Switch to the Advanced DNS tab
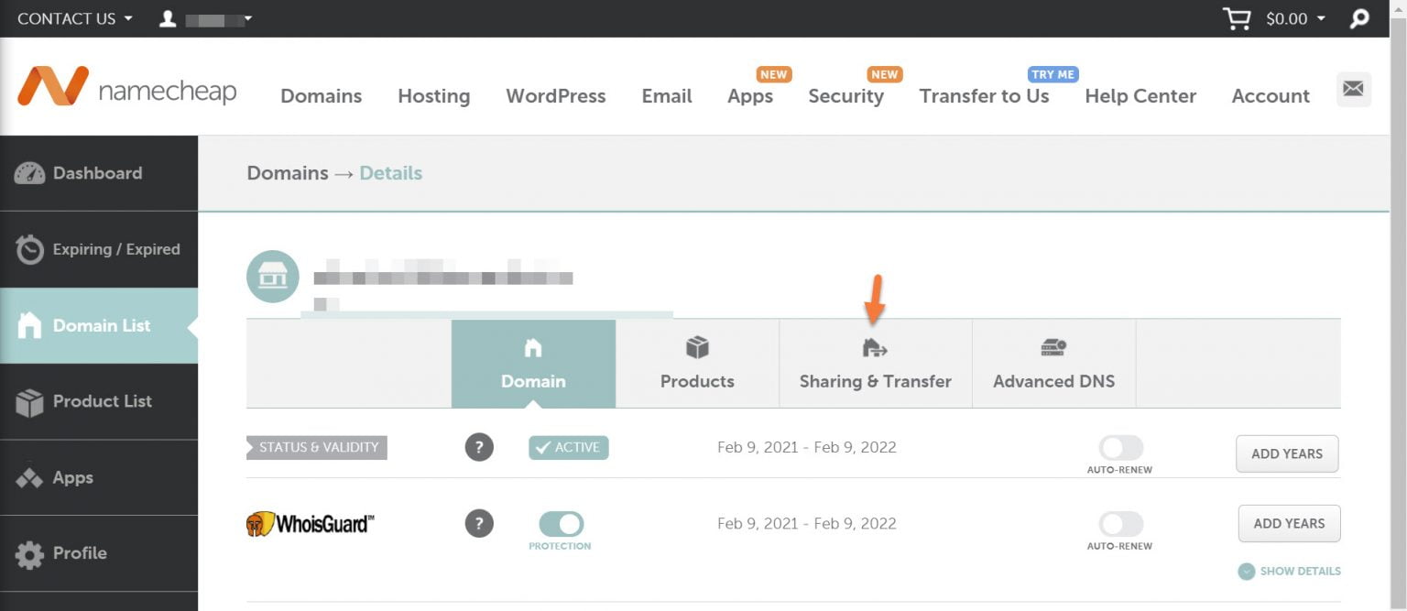This screenshot has height=611, width=1407. click(x=1053, y=364)
